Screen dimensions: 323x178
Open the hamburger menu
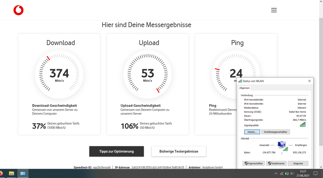tap(274, 10)
